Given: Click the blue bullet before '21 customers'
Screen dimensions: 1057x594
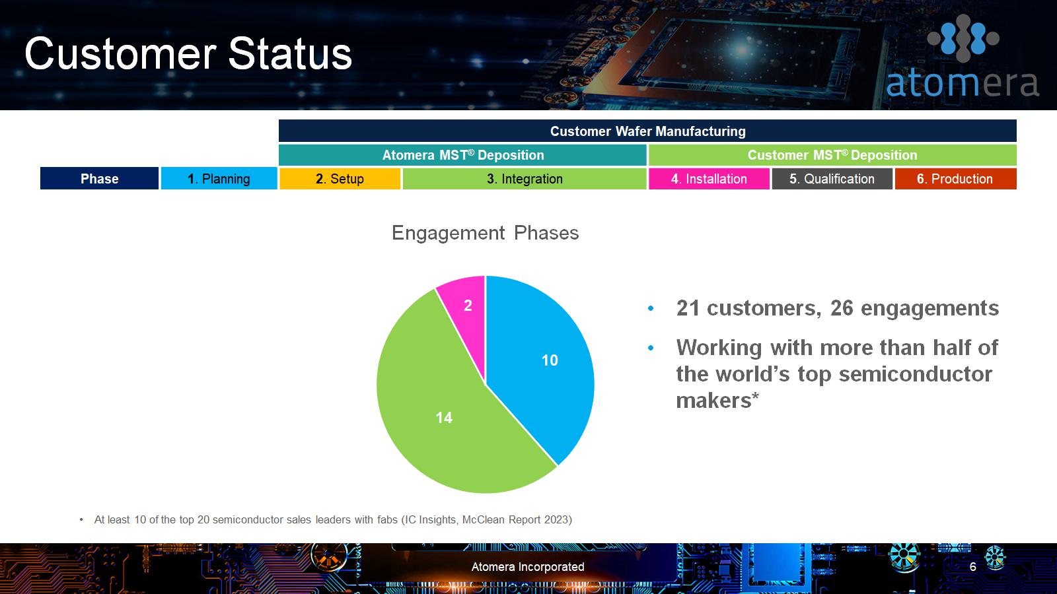Looking at the screenshot, I should pos(651,309).
